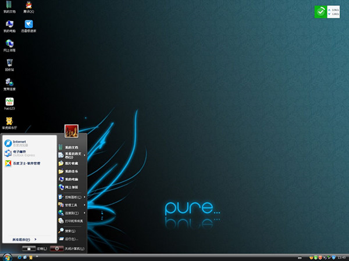The height and width of the screenshot is (261, 349).
Task: Click the 回收站 recycle bin icon
Action: (9, 63)
